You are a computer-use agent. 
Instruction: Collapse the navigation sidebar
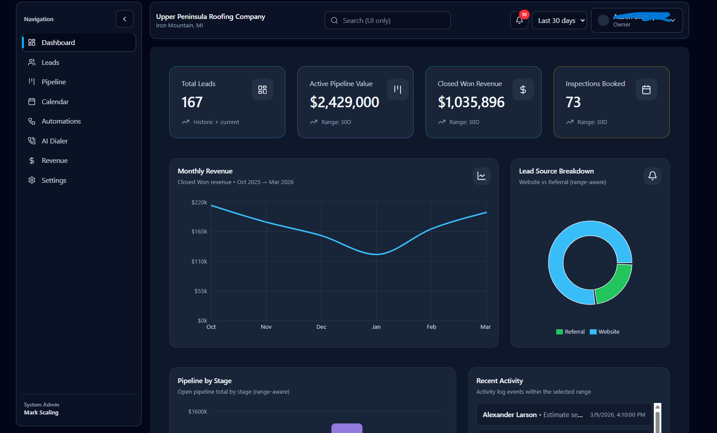click(125, 19)
